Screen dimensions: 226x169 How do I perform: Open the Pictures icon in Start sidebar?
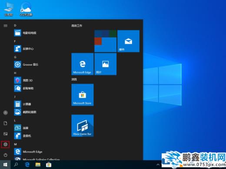pos(5,134)
